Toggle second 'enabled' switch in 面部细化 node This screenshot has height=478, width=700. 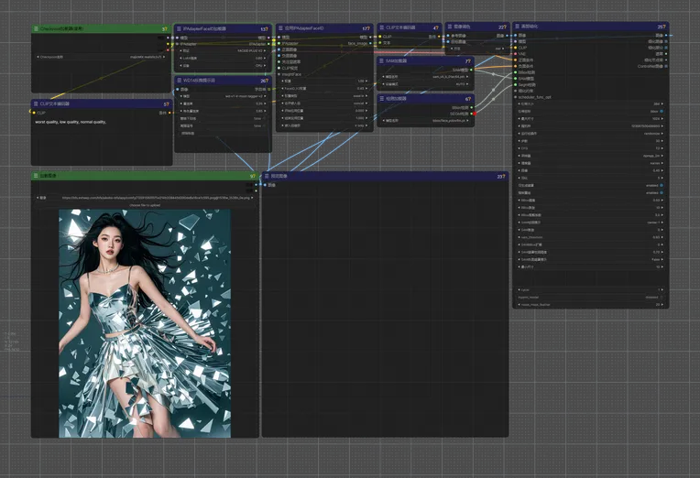662,193
